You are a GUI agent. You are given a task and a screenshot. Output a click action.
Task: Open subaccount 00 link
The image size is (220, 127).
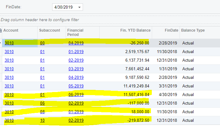(x=42, y=43)
